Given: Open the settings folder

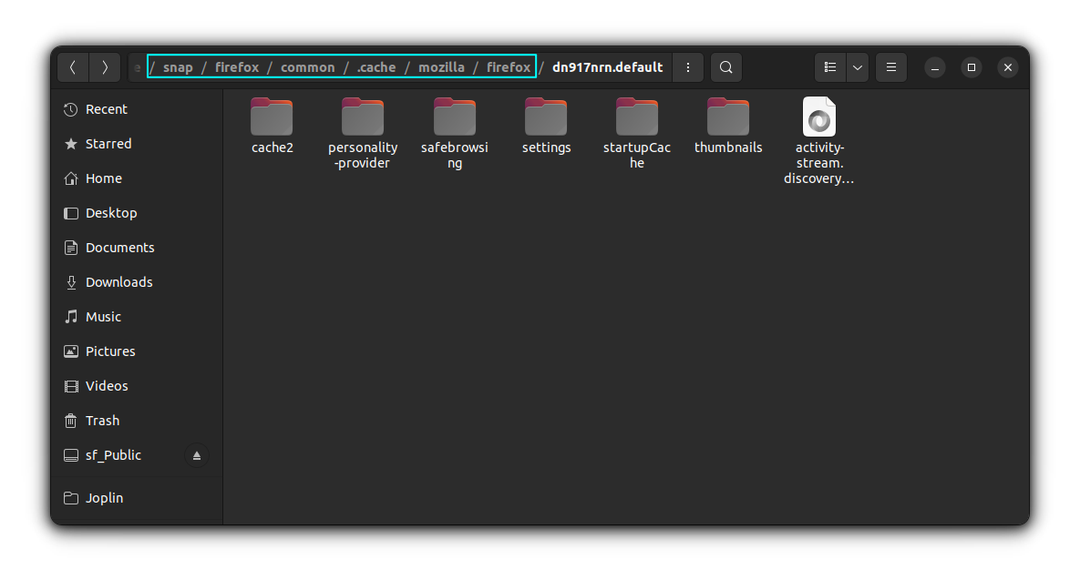Looking at the screenshot, I should point(546,117).
